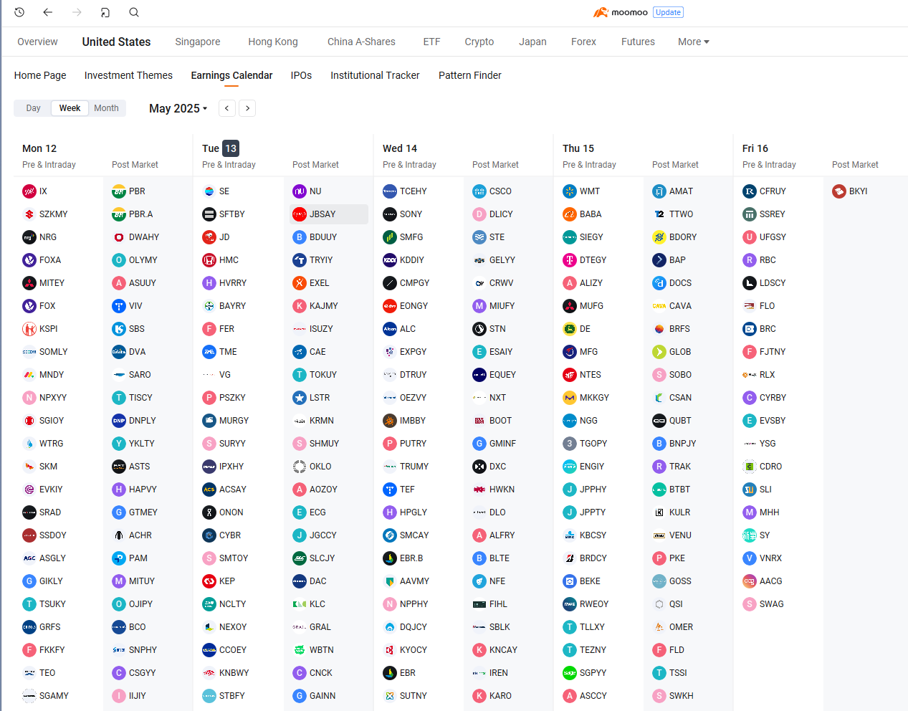
Task: Click the DTEGY stock logo icon
Action: 570,260
